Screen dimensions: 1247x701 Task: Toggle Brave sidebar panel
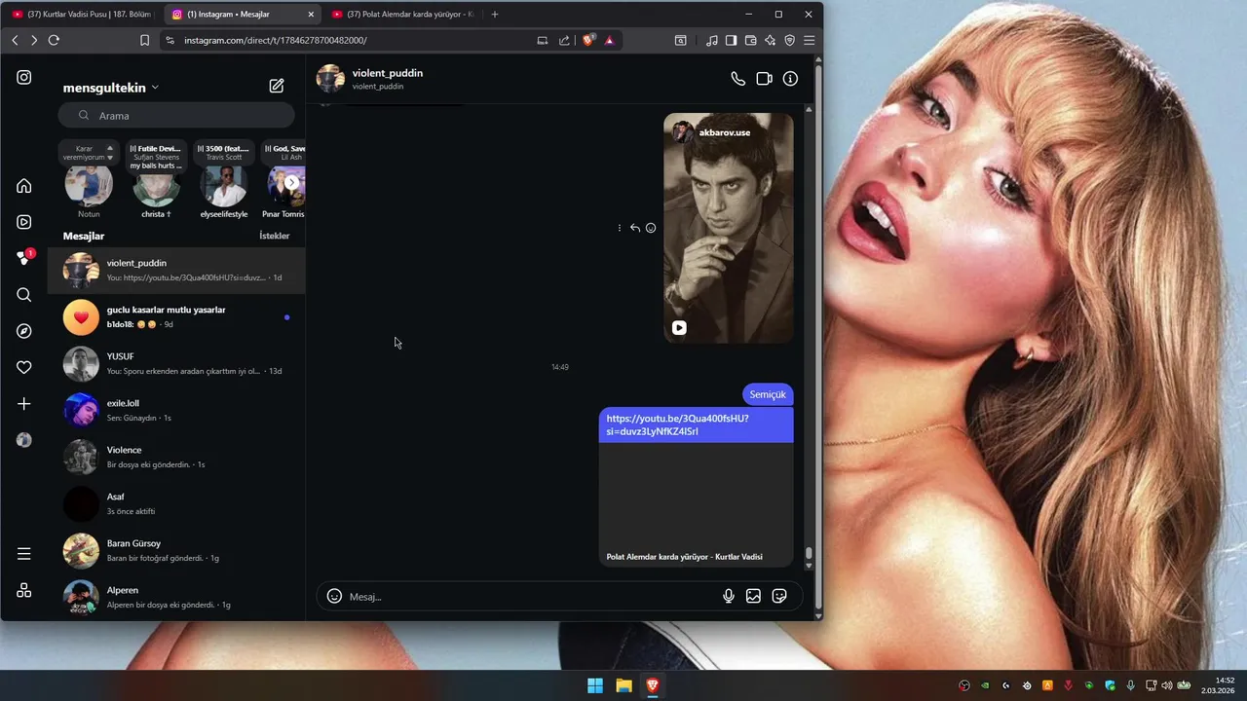pos(731,40)
